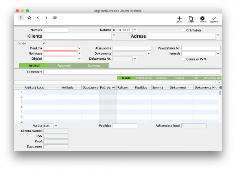The width and height of the screenshot is (236, 171).
Task: Select the Finanses view button
Action: click(179, 78)
